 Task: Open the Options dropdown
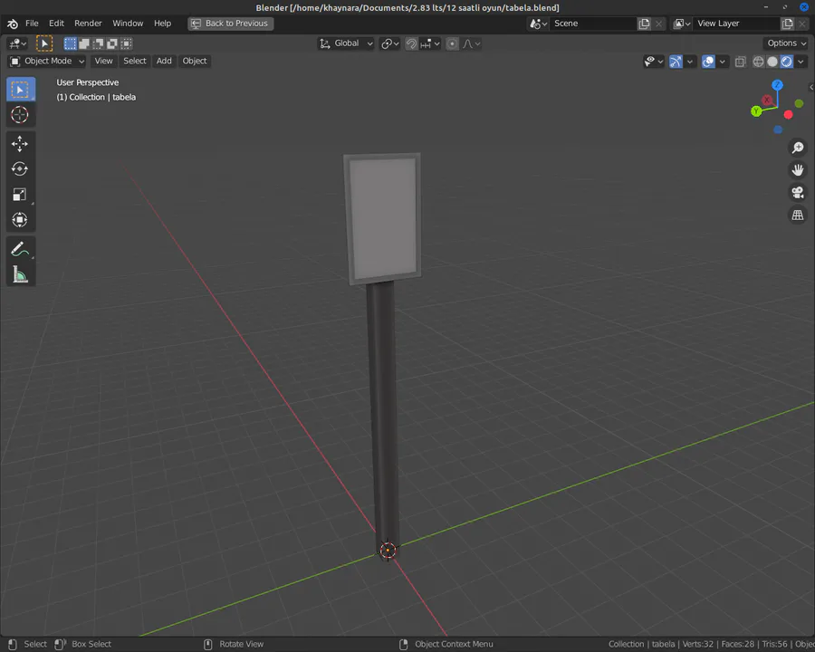[x=786, y=43]
